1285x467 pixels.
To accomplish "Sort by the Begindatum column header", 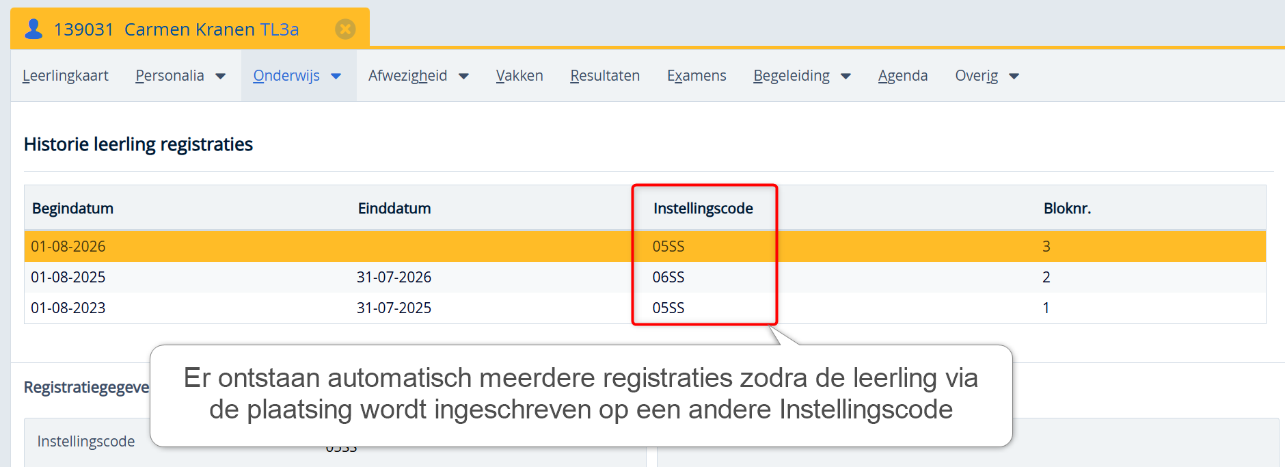I will coord(73,209).
